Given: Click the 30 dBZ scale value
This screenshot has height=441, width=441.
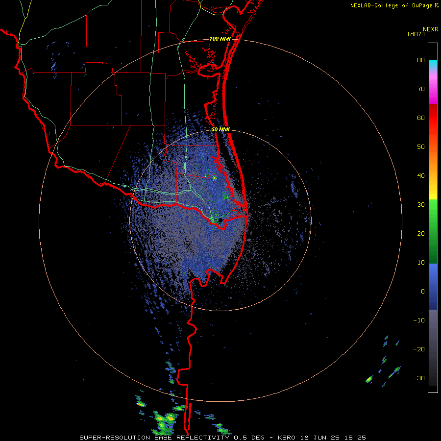Looking at the screenshot, I should point(421,205).
